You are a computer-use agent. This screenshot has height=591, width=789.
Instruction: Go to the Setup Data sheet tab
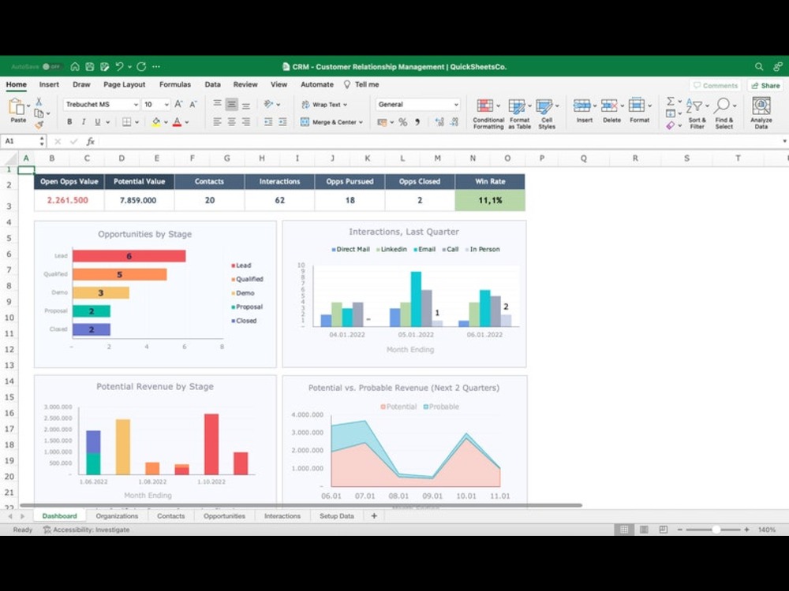pyautogui.click(x=336, y=515)
